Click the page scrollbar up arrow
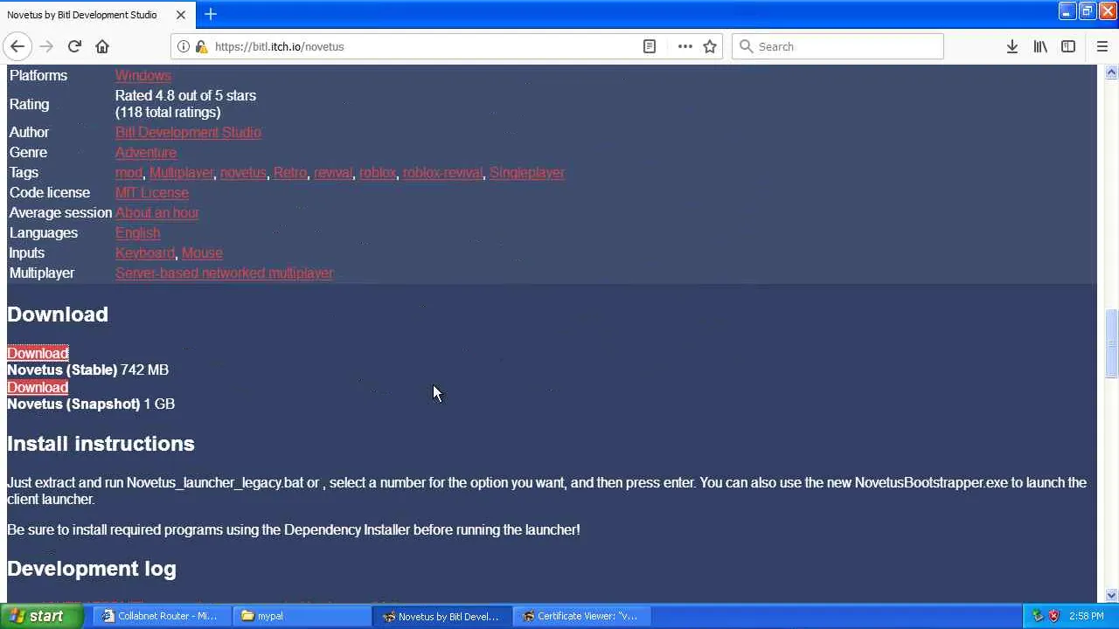This screenshot has width=1119, height=629. pos(1111,73)
